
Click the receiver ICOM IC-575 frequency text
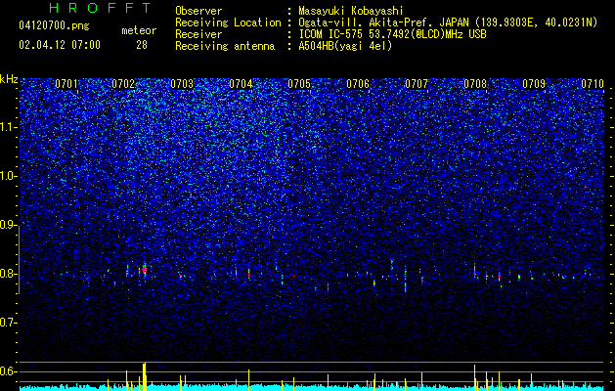click(392, 34)
